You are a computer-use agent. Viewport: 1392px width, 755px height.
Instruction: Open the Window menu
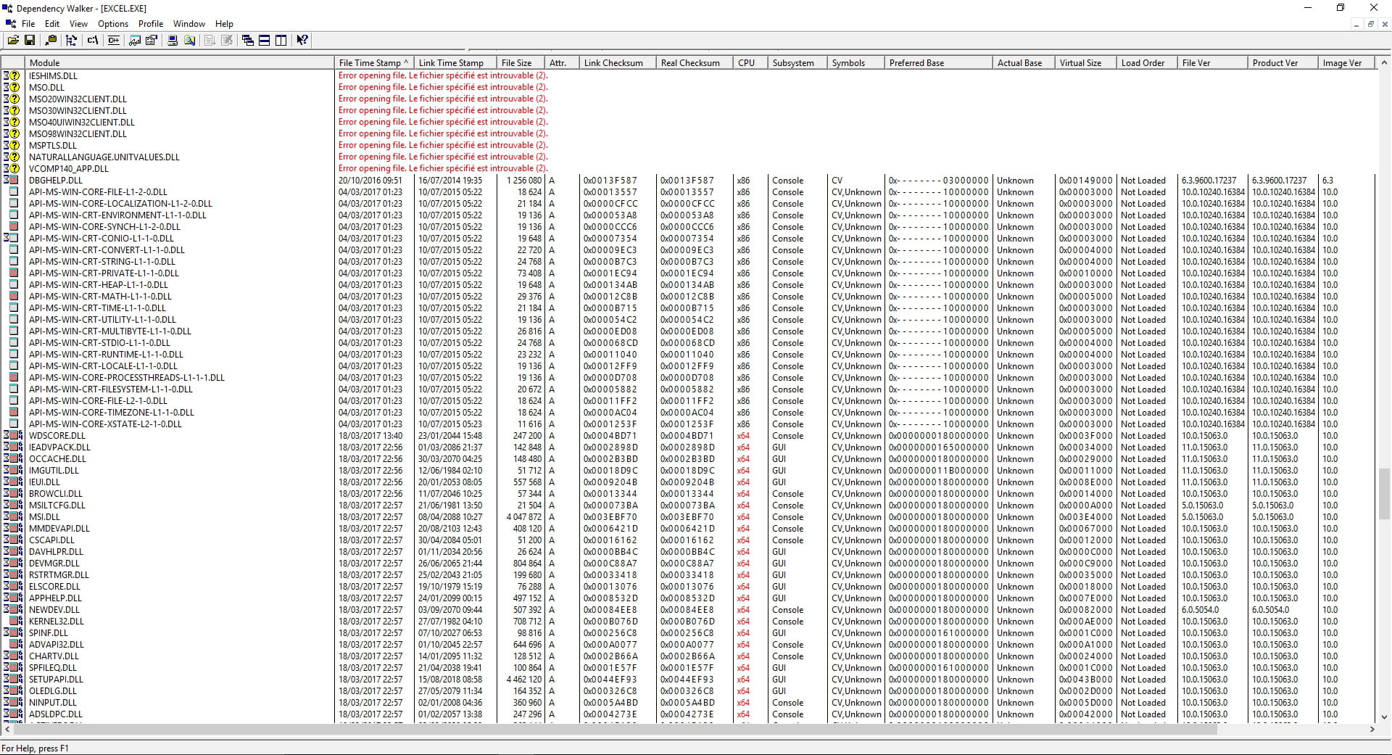pyautogui.click(x=189, y=24)
